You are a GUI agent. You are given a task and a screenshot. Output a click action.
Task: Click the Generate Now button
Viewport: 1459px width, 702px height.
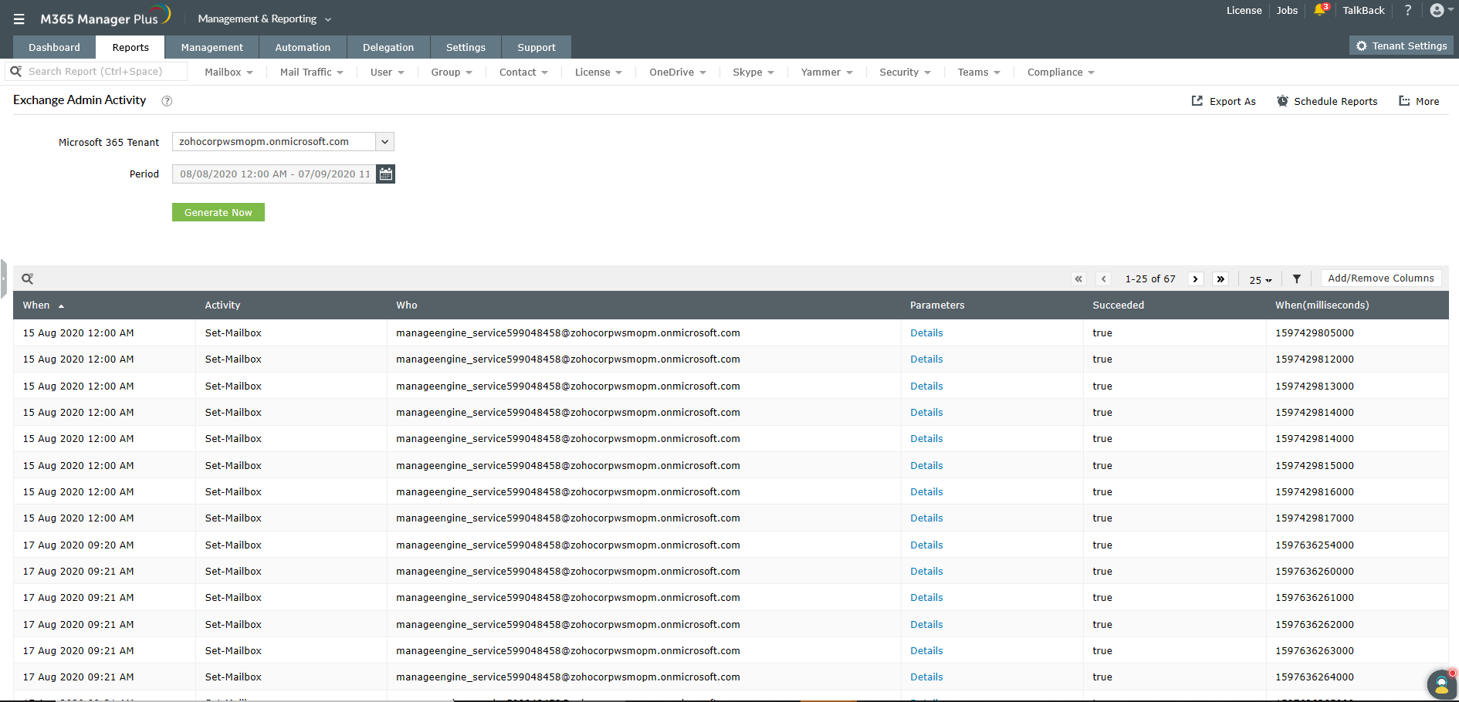[x=218, y=212]
